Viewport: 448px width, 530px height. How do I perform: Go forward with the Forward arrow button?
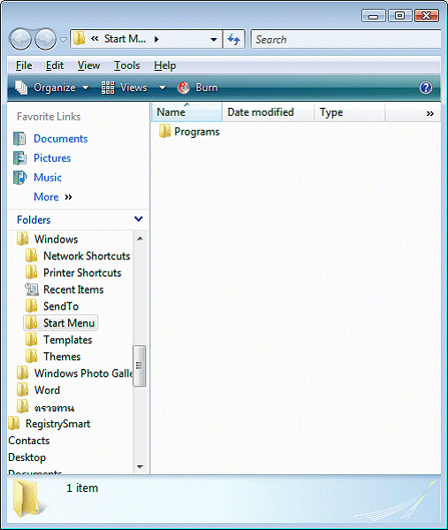click(x=46, y=40)
